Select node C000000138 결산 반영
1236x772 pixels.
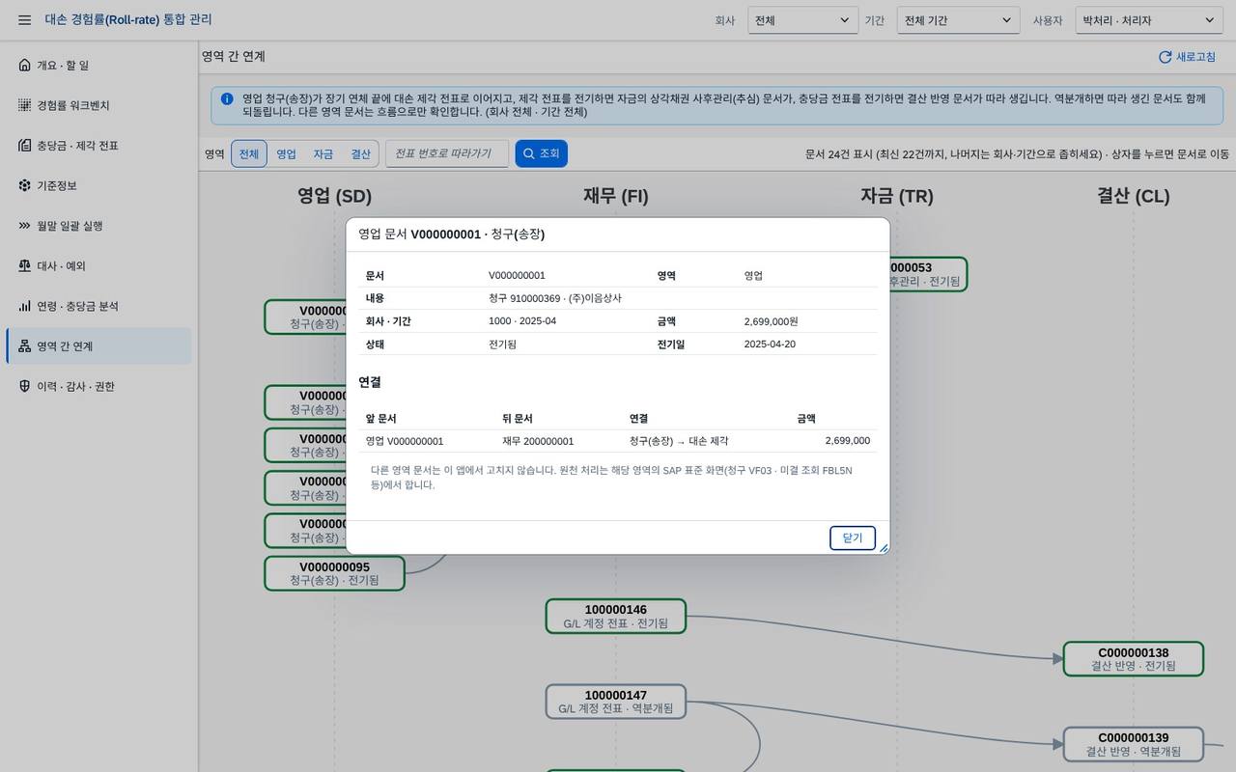1134,659
